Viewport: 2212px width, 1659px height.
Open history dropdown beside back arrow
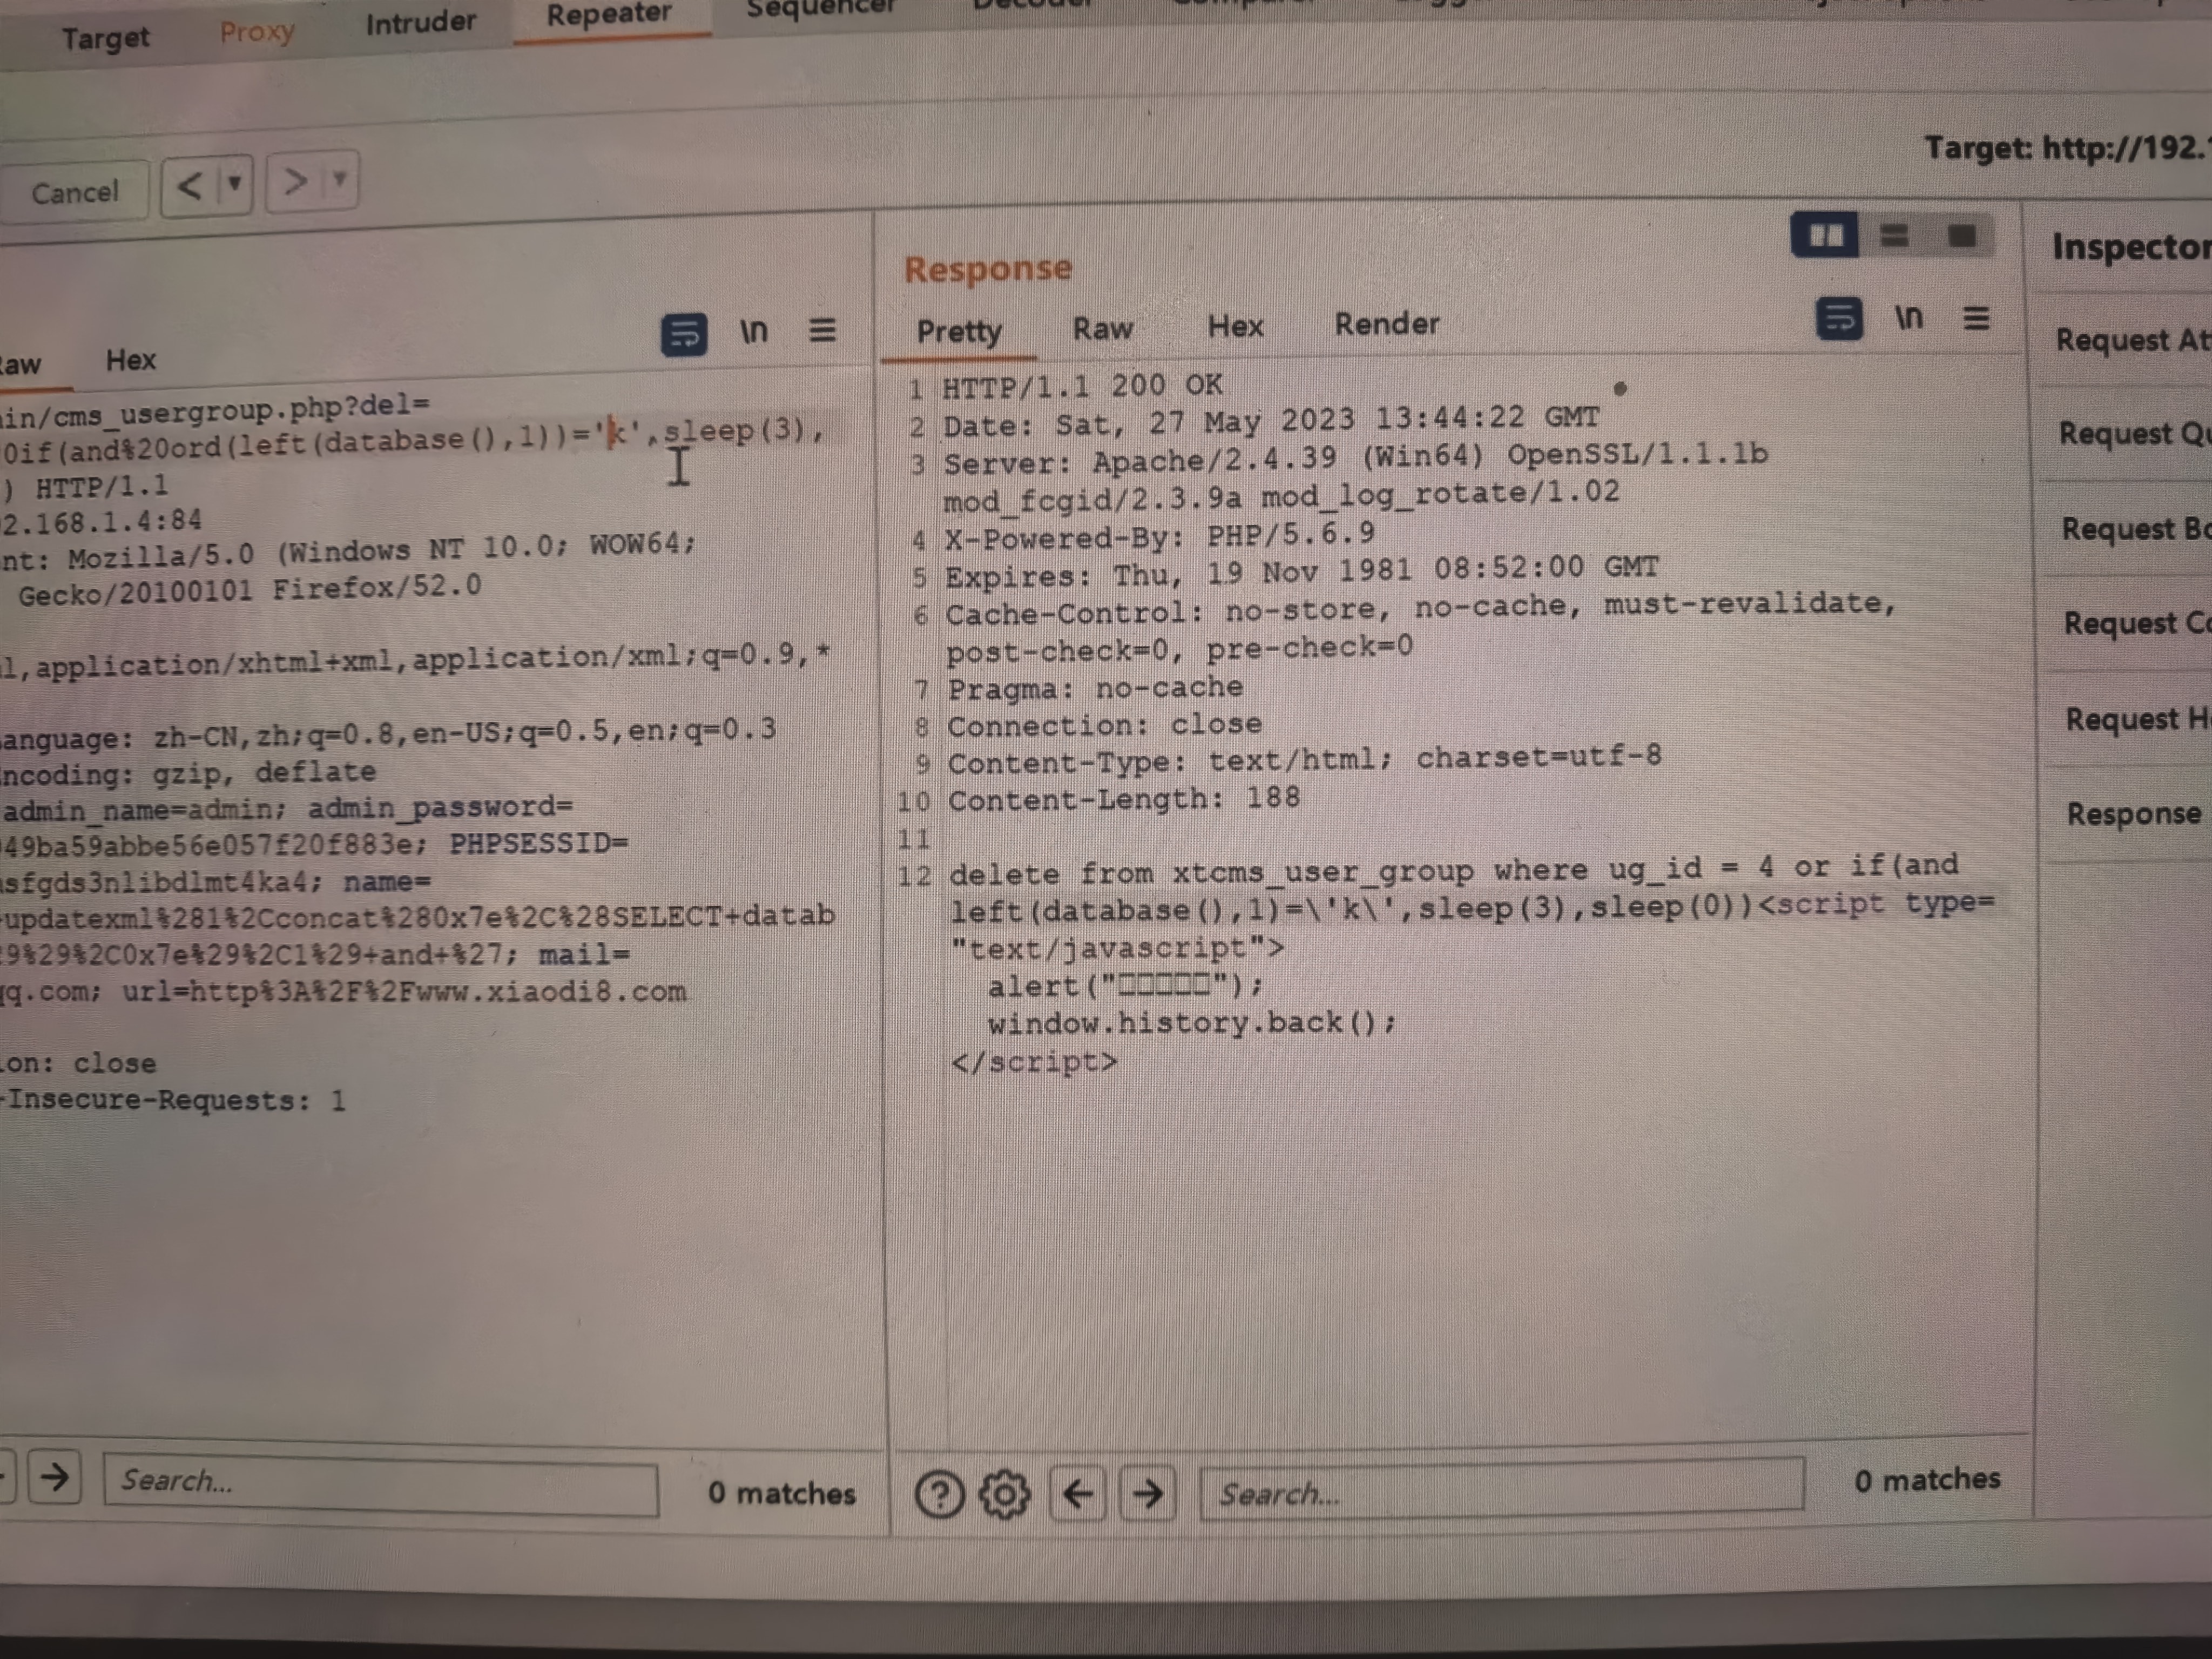(235, 184)
